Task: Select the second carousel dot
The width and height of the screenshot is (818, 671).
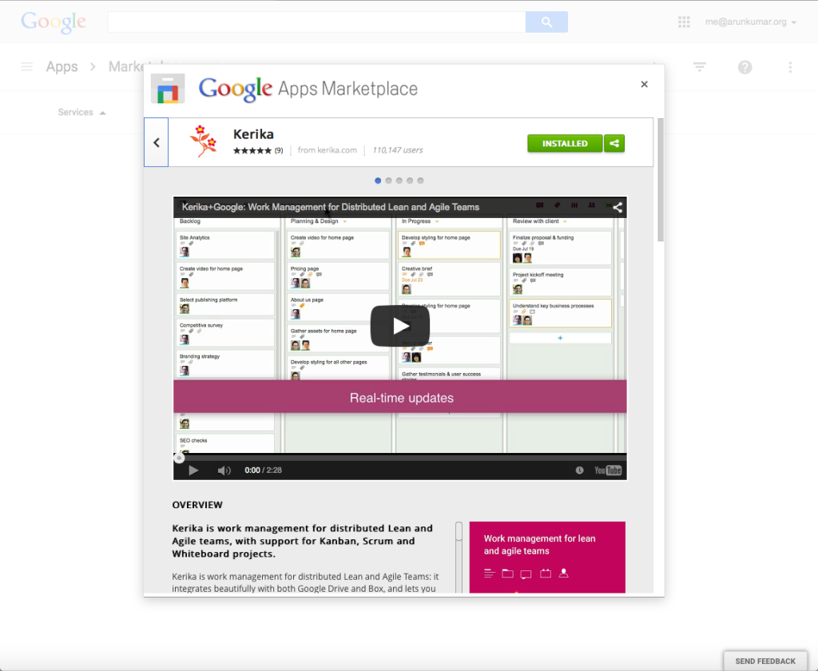Action: (x=388, y=181)
